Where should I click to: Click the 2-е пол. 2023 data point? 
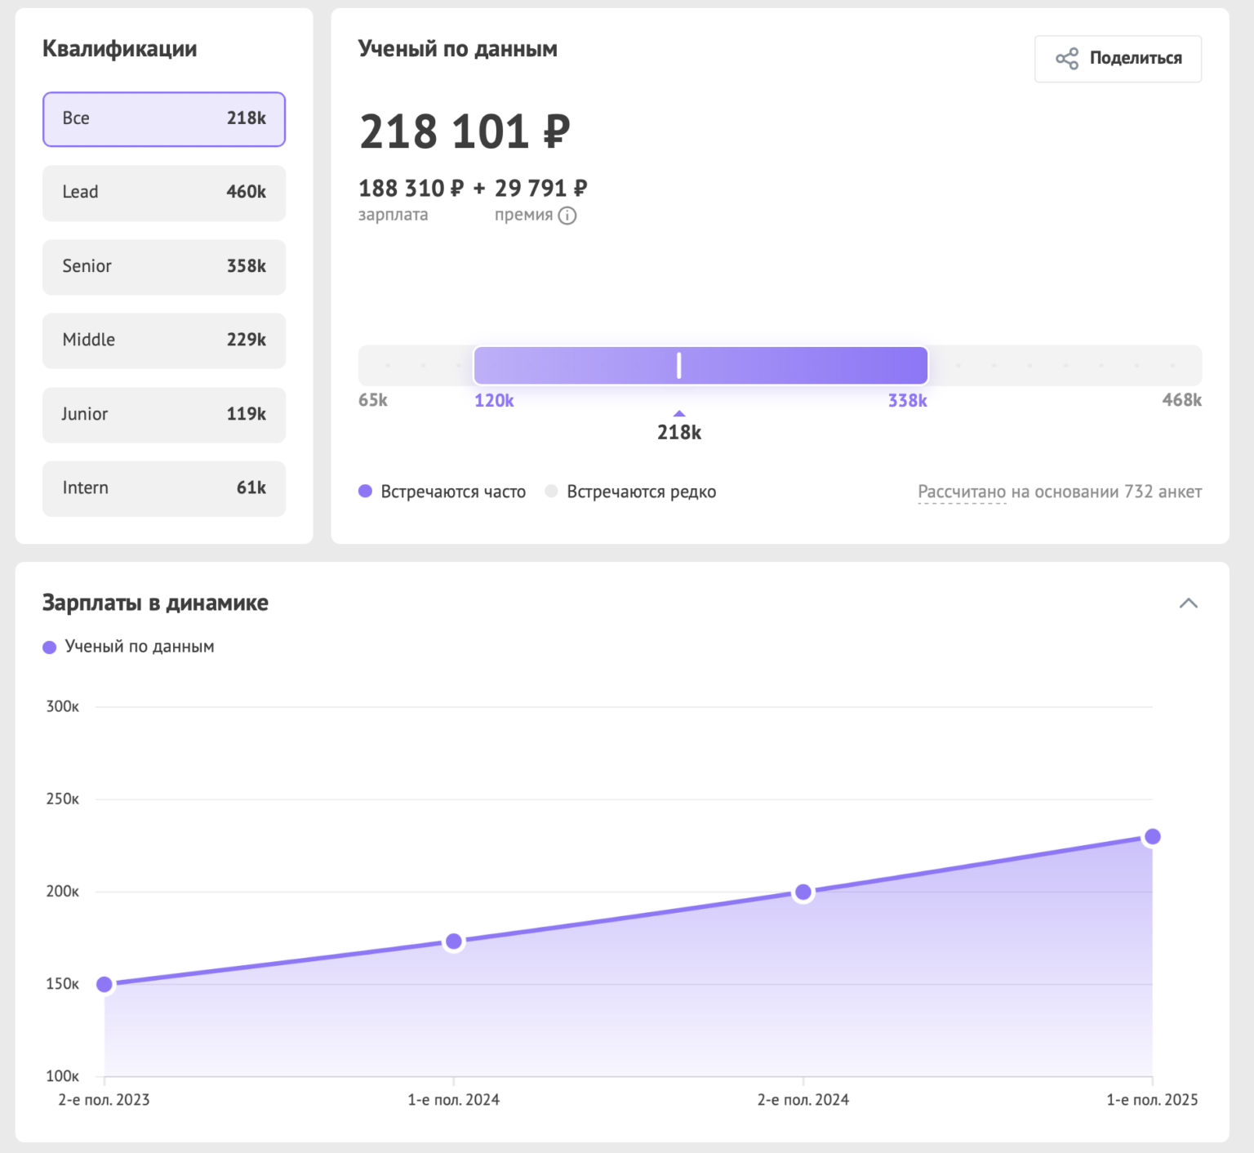tap(104, 984)
